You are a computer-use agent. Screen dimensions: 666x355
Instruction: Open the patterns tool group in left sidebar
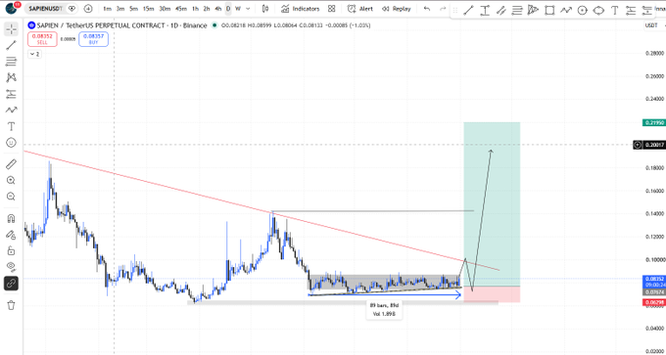click(11, 77)
